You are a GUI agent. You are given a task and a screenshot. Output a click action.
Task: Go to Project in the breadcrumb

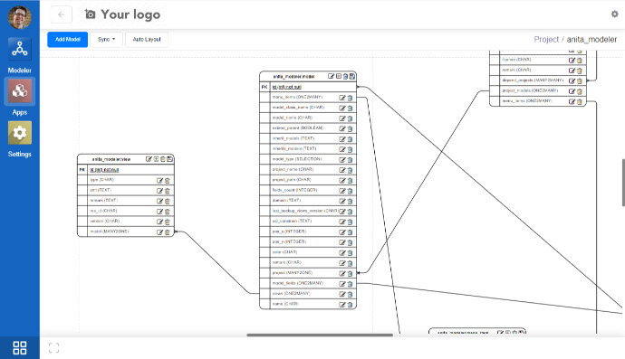coord(546,40)
